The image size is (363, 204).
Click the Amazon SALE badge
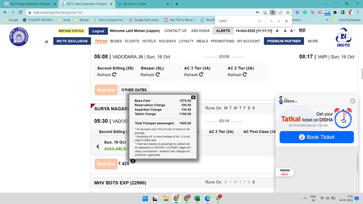click(285, 172)
